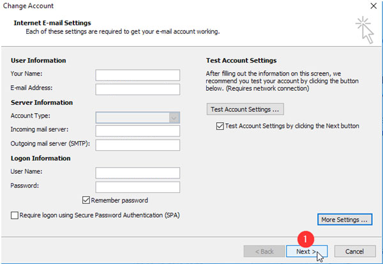This screenshot has height=264, width=383.
Task: Cancel the account change
Action: tap(355, 251)
